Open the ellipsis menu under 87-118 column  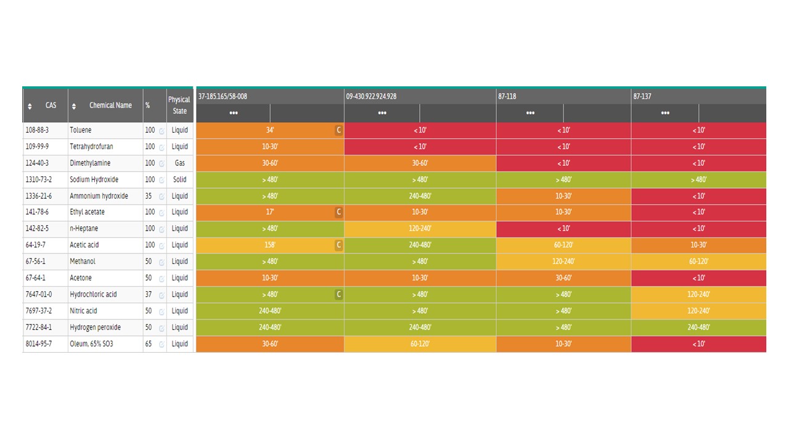[x=530, y=113]
